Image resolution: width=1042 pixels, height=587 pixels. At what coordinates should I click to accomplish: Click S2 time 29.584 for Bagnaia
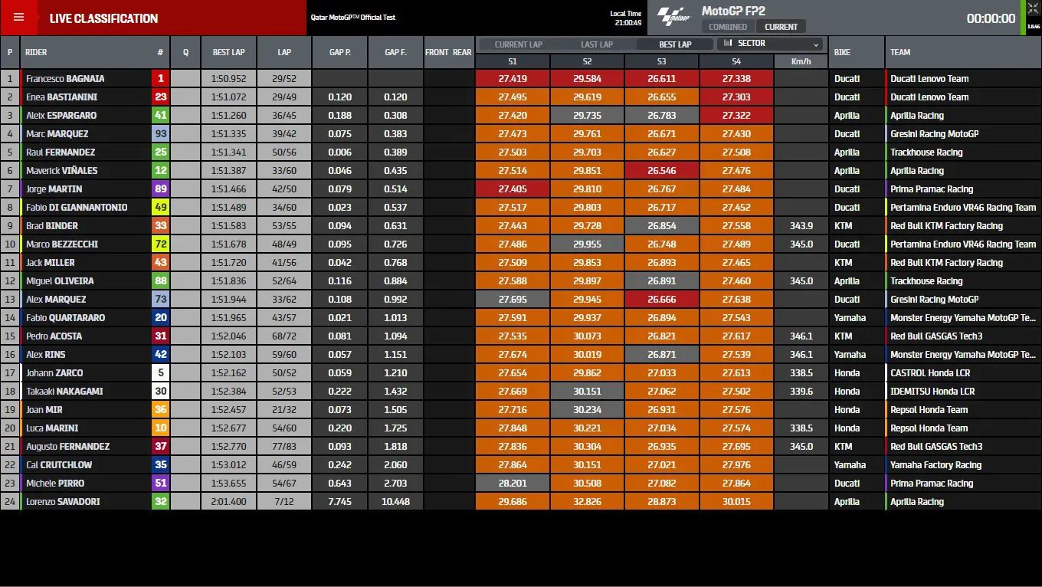(587, 78)
